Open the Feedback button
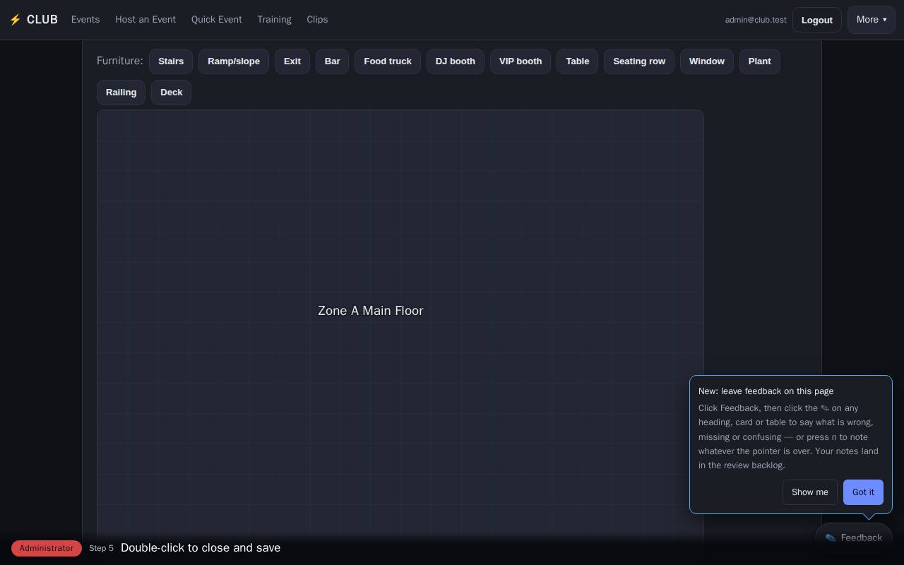Screen dimensions: 904x565 (854, 537)
